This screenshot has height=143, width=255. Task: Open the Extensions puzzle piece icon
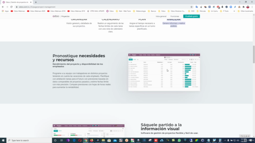point(243,7)
